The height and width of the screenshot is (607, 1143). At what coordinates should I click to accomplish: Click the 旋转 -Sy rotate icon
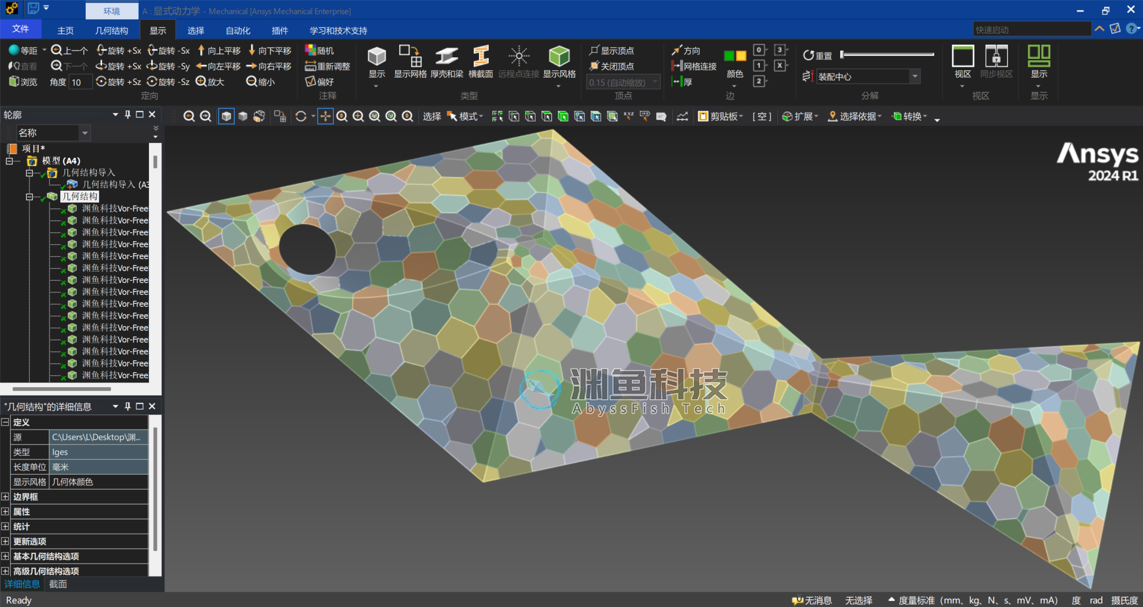153,66
